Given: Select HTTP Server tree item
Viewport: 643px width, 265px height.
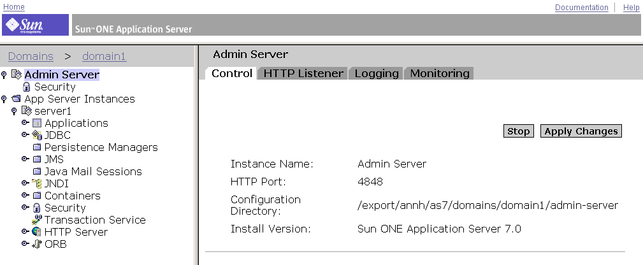Looking at the screenshot, I should (76, 232).
